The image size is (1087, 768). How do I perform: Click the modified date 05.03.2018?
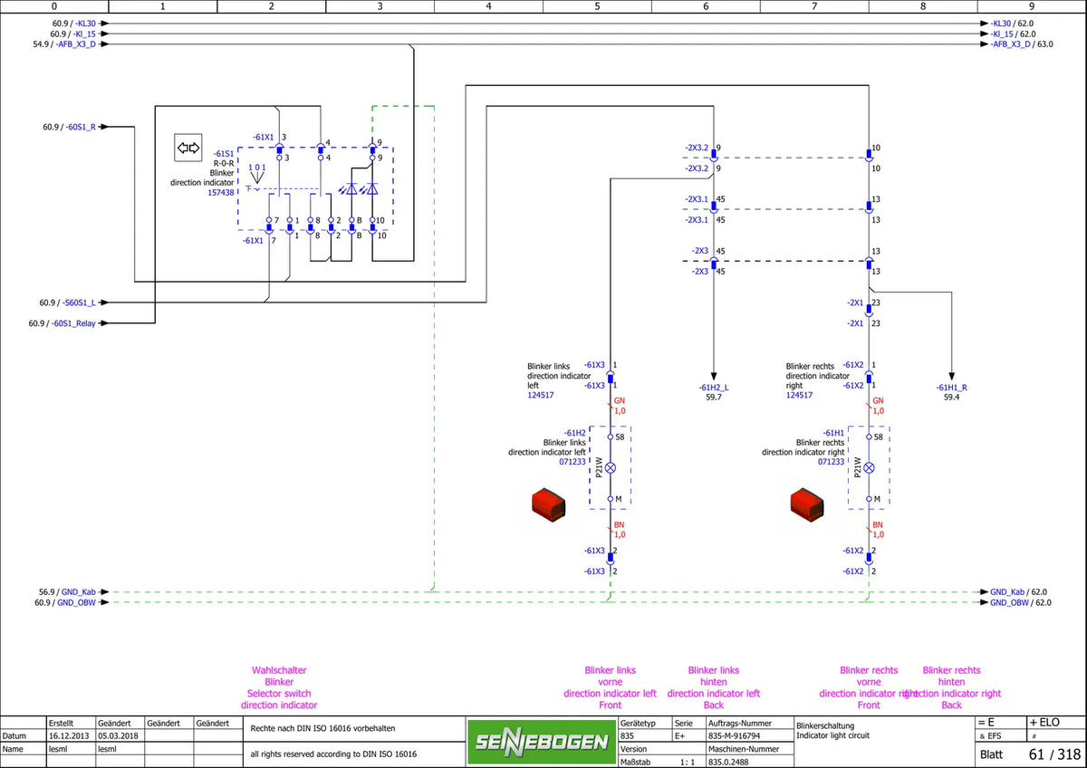click(x=119, y=736)
